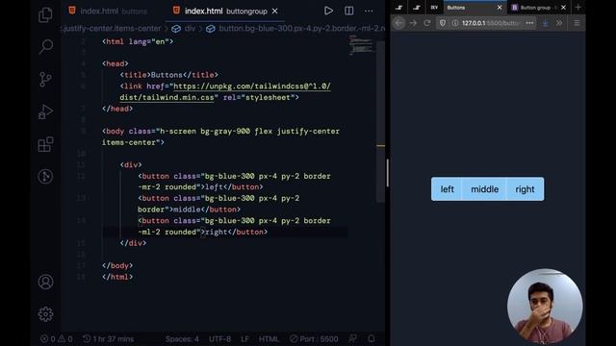This screenshot has height=346, width=616.
Task: Go forward in the browser
Action: (x=413, y=23)
